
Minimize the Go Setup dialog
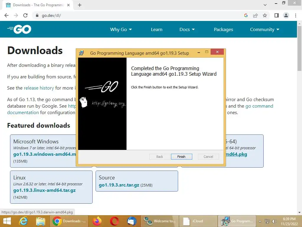(x=199, y=52)
